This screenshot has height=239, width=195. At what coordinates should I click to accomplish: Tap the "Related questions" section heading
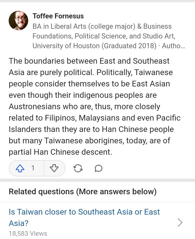coord(41,192)
